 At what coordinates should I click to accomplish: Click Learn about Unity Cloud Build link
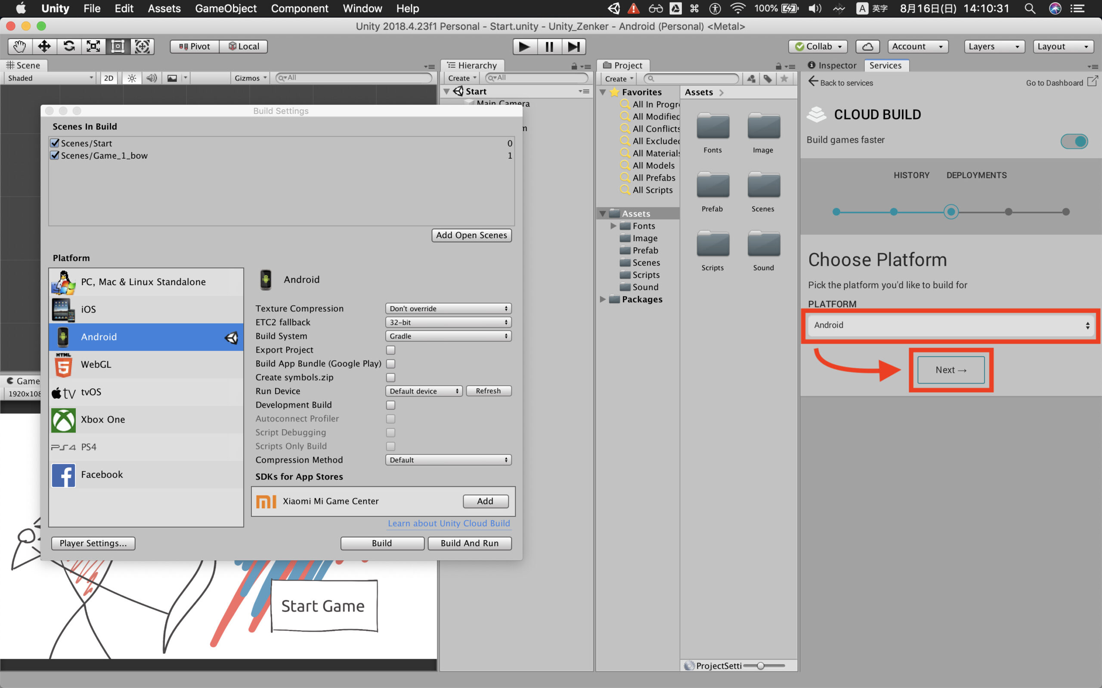click(447, 522)
